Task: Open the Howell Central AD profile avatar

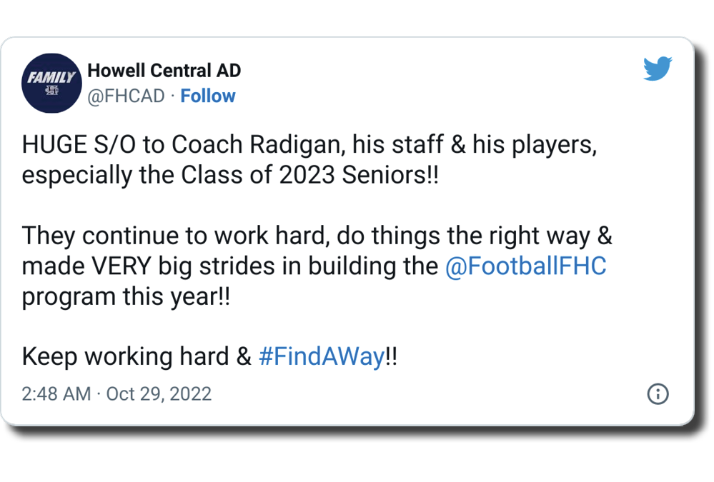Action: point(49,83)
